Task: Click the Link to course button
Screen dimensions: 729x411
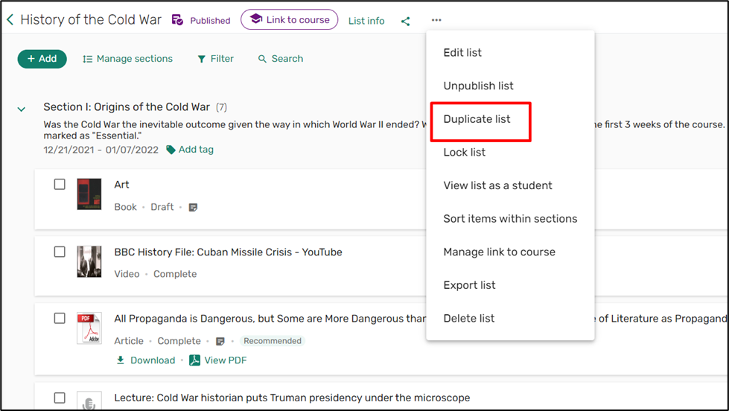Action: coord(289,19)
